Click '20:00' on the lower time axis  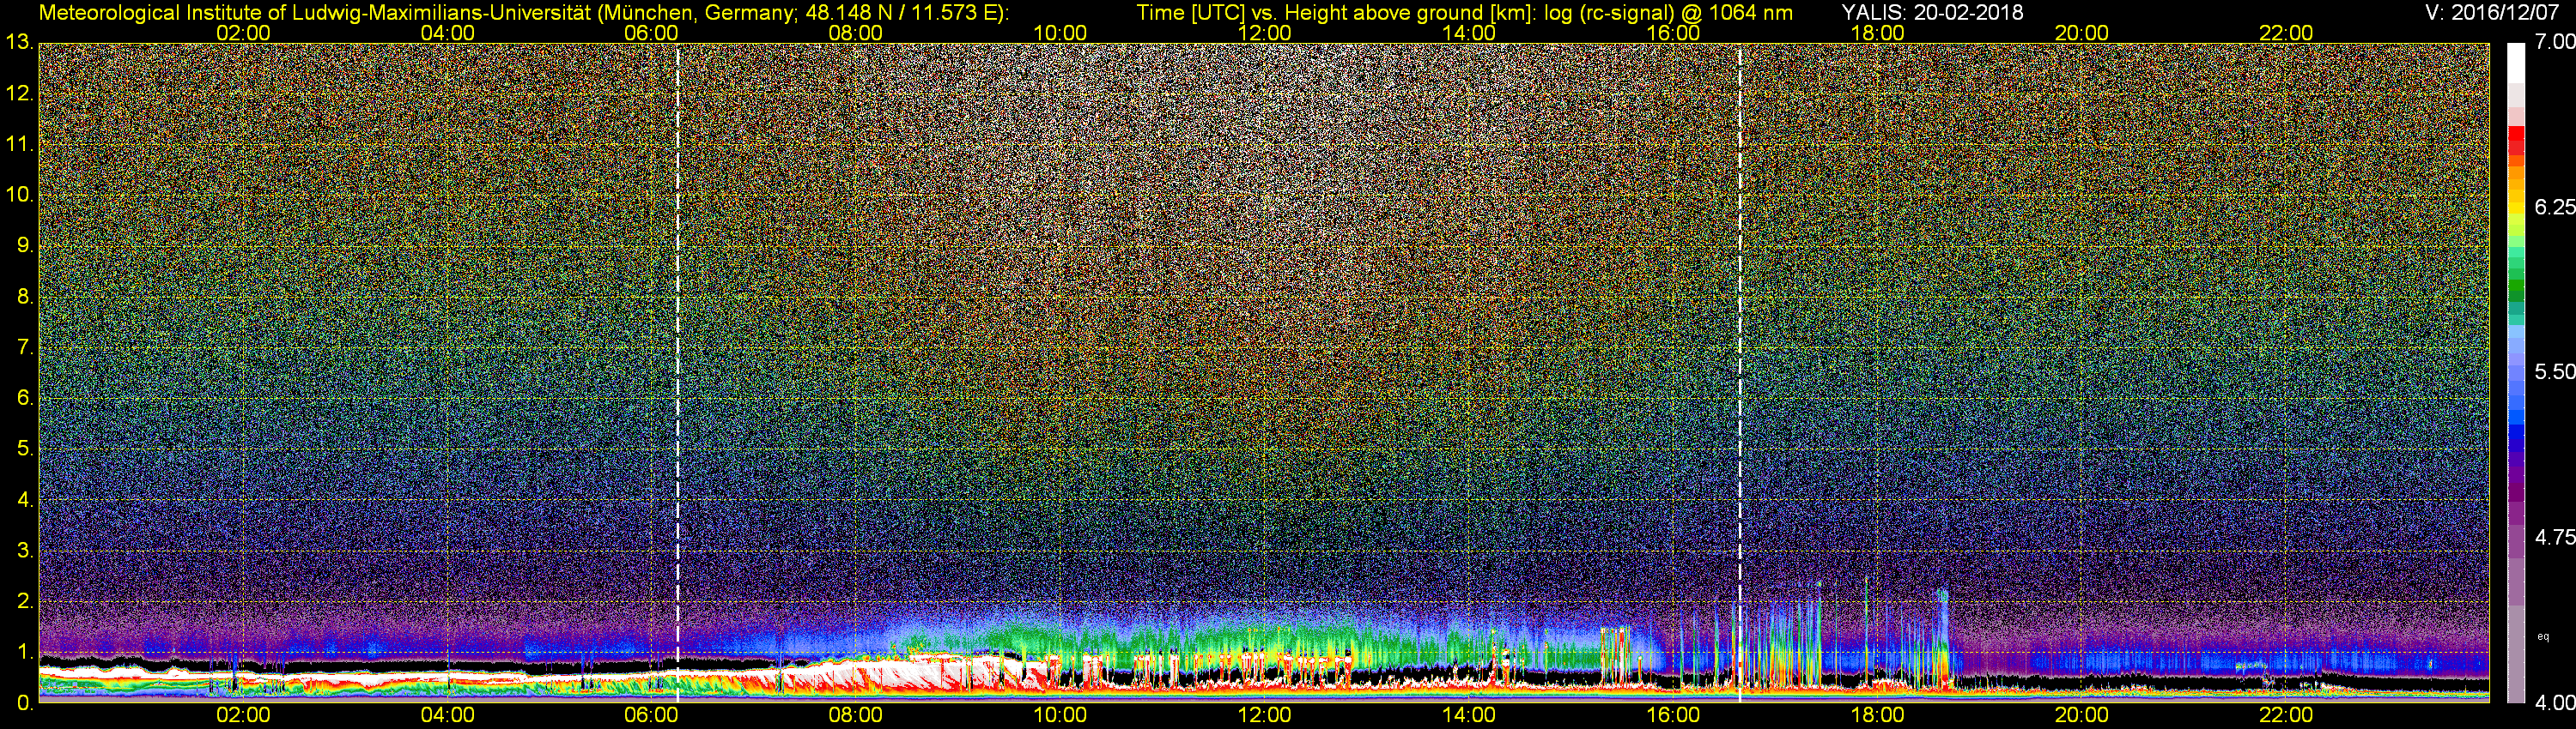point(2082,715)
